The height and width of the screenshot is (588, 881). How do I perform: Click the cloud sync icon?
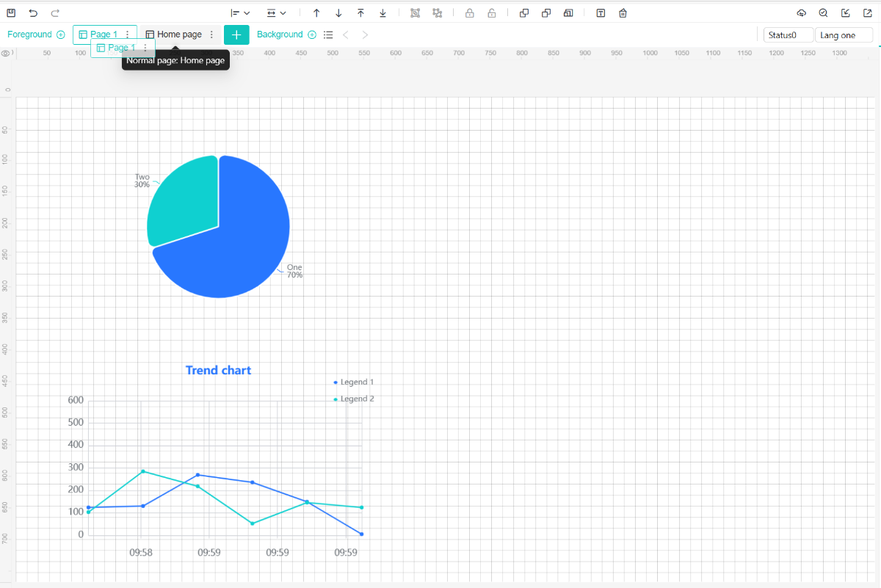(801, 12)
